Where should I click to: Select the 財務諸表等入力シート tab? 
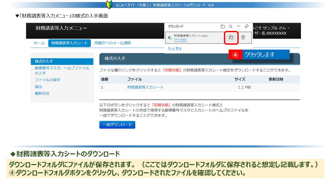pyautogui.click(x=69, y=43)
